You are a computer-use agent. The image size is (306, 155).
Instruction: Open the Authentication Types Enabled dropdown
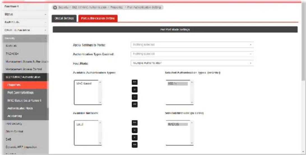pos(192,54)
